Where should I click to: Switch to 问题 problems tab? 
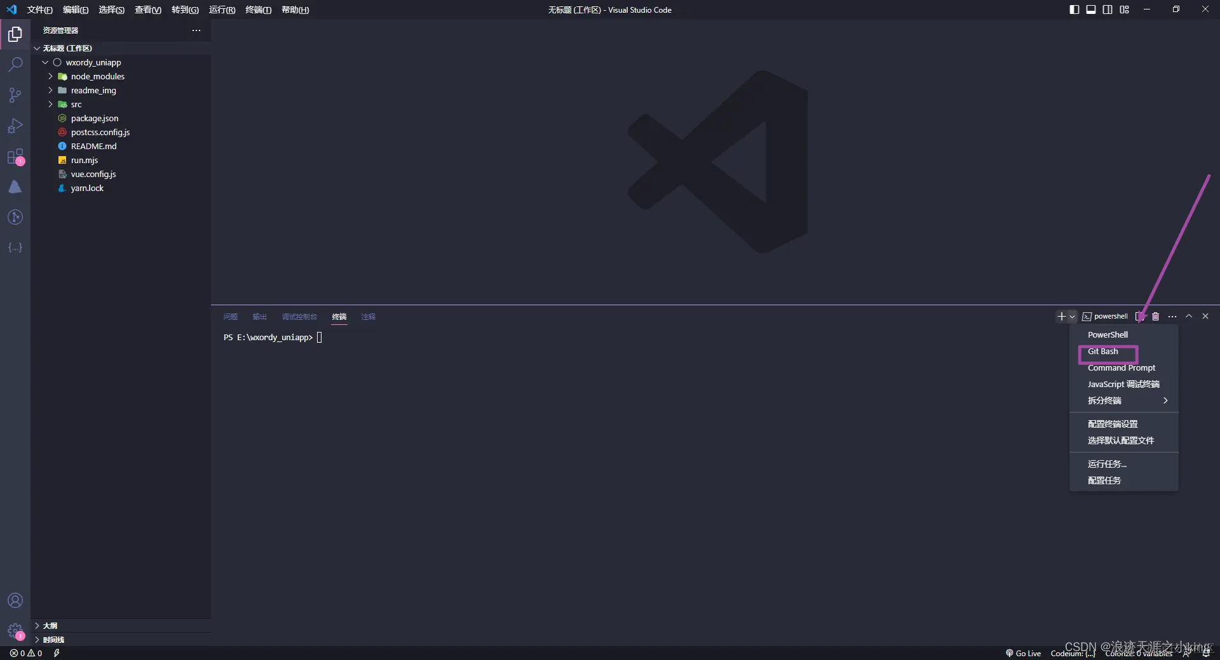(x=231, y=317)
